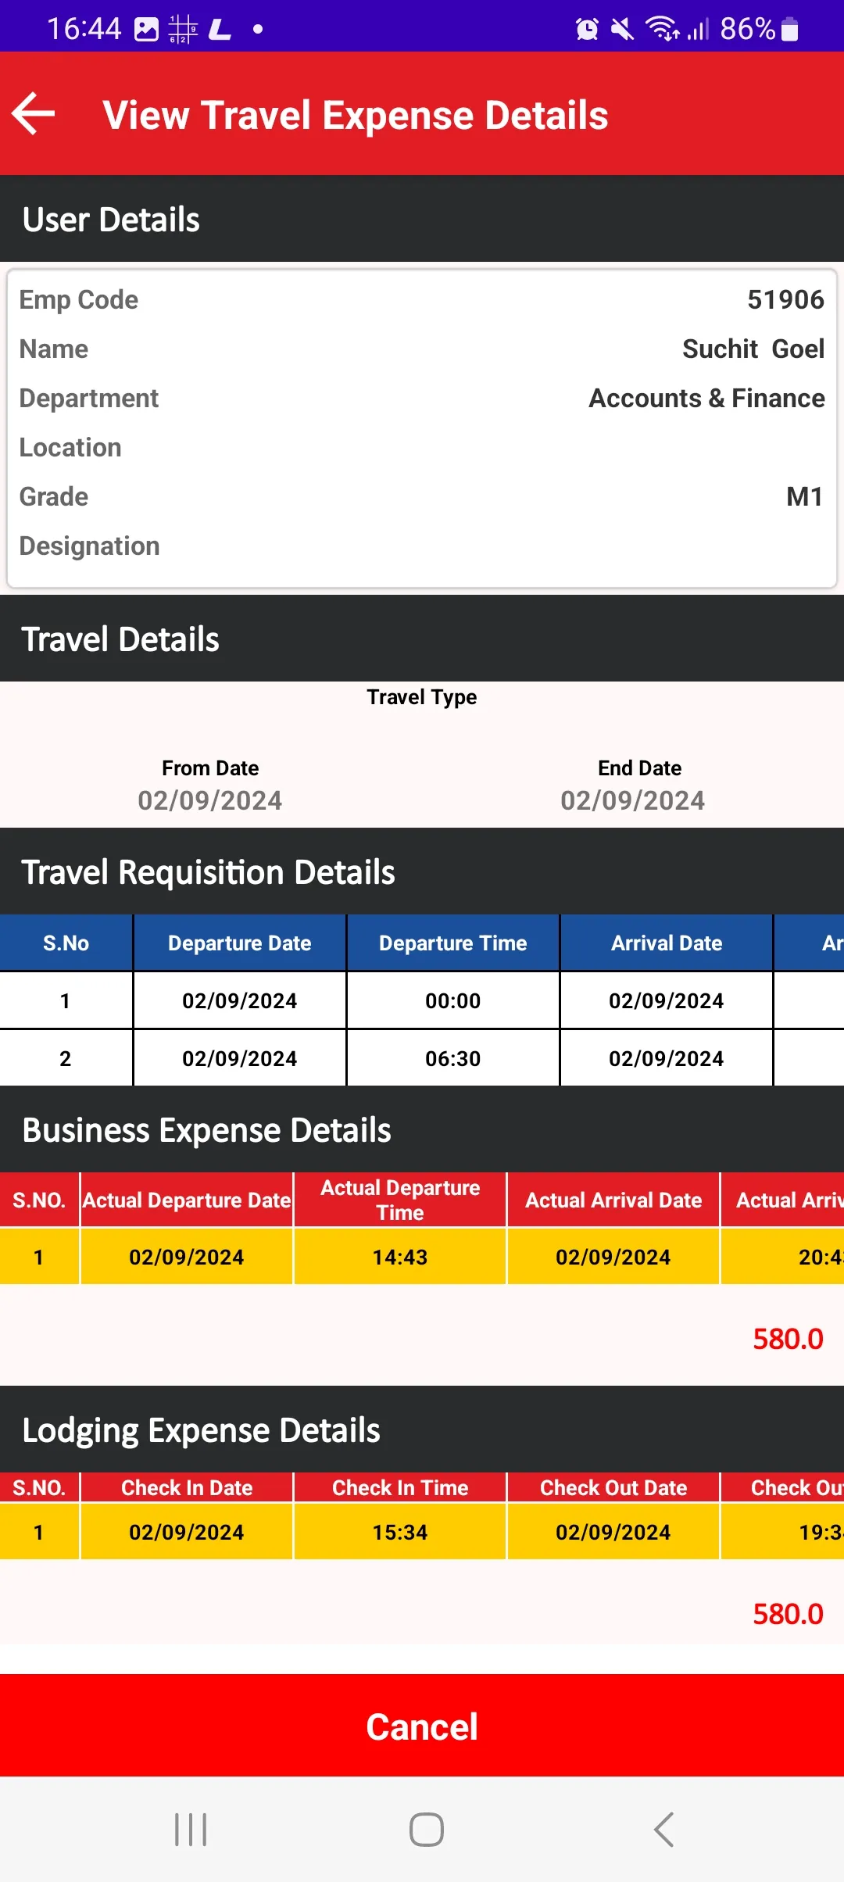This screenshot has height=1882, width=844.
Task: Tap the battery icon in status bar
Action: click(789, 30)
